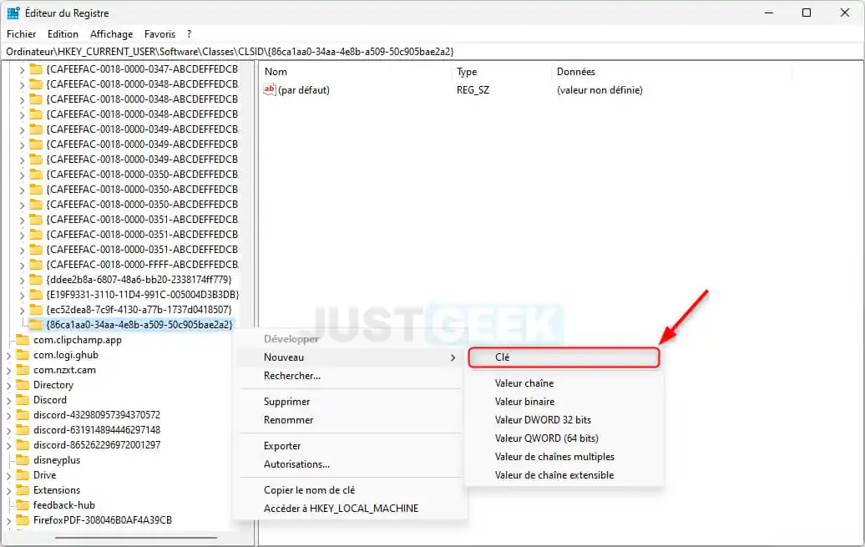Click the string value icon beside (par défaut)
The width and height of the screenshot is (865, 547).
[x=269, y=89]
